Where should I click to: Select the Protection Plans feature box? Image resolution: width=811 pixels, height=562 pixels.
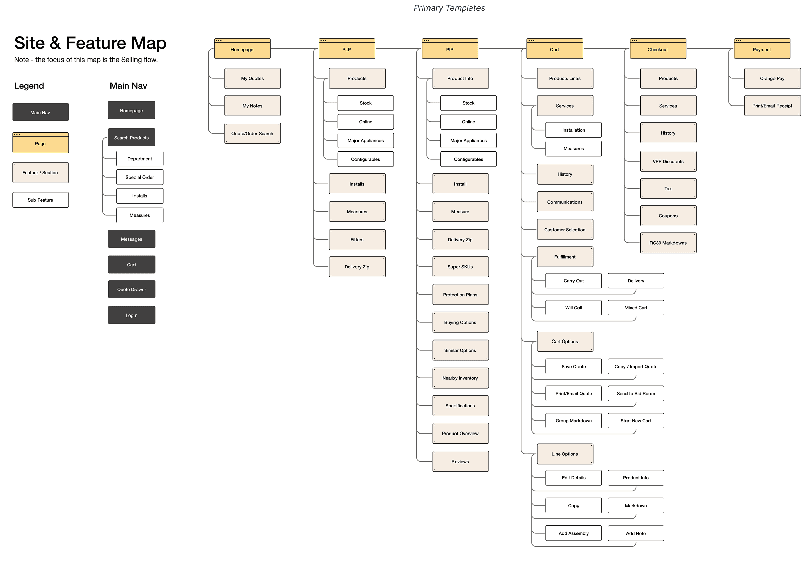pos(460,295)
